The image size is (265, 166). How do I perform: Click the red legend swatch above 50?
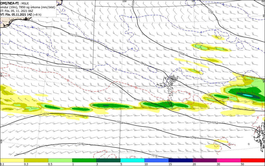[253, 160]
